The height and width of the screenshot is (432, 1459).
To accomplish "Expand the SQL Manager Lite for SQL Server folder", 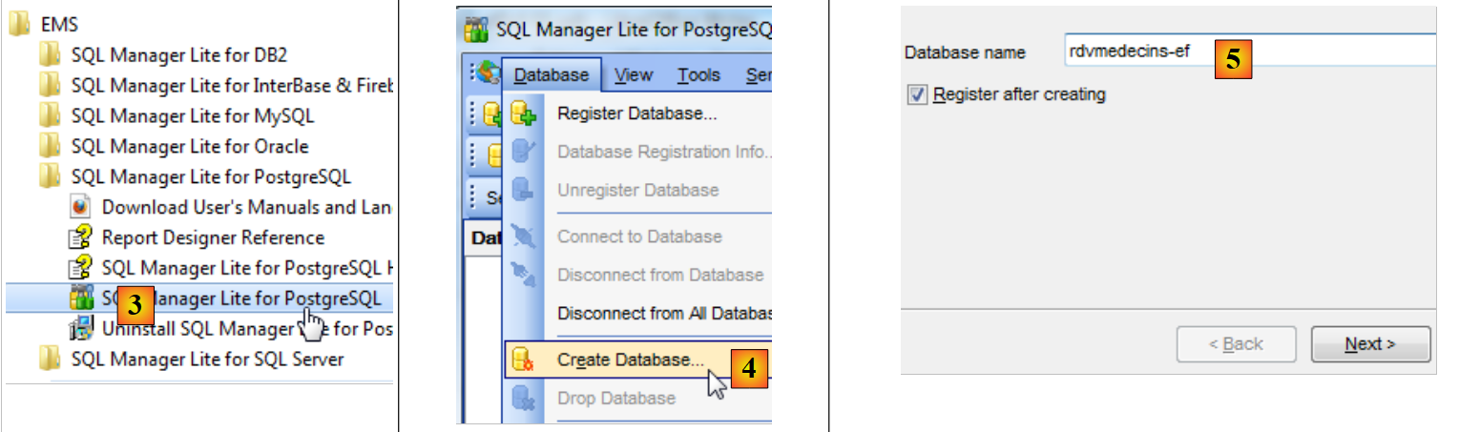I will click(207, 360).
